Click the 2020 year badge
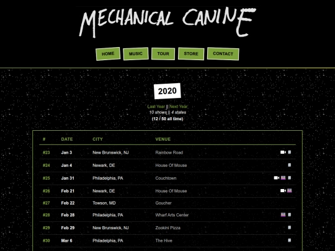The width and height of the screenshot is (335, 251). tap(167, 91)
